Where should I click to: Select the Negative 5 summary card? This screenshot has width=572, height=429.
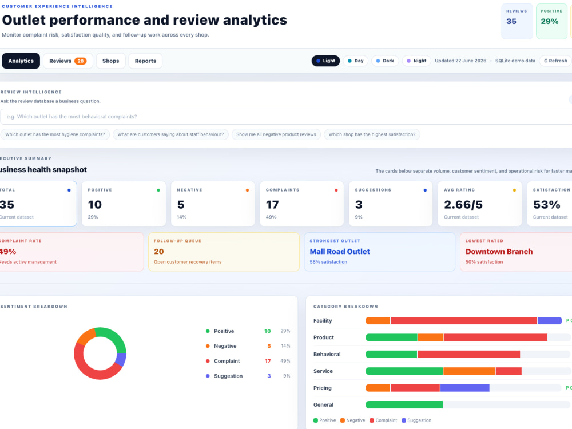213,204
